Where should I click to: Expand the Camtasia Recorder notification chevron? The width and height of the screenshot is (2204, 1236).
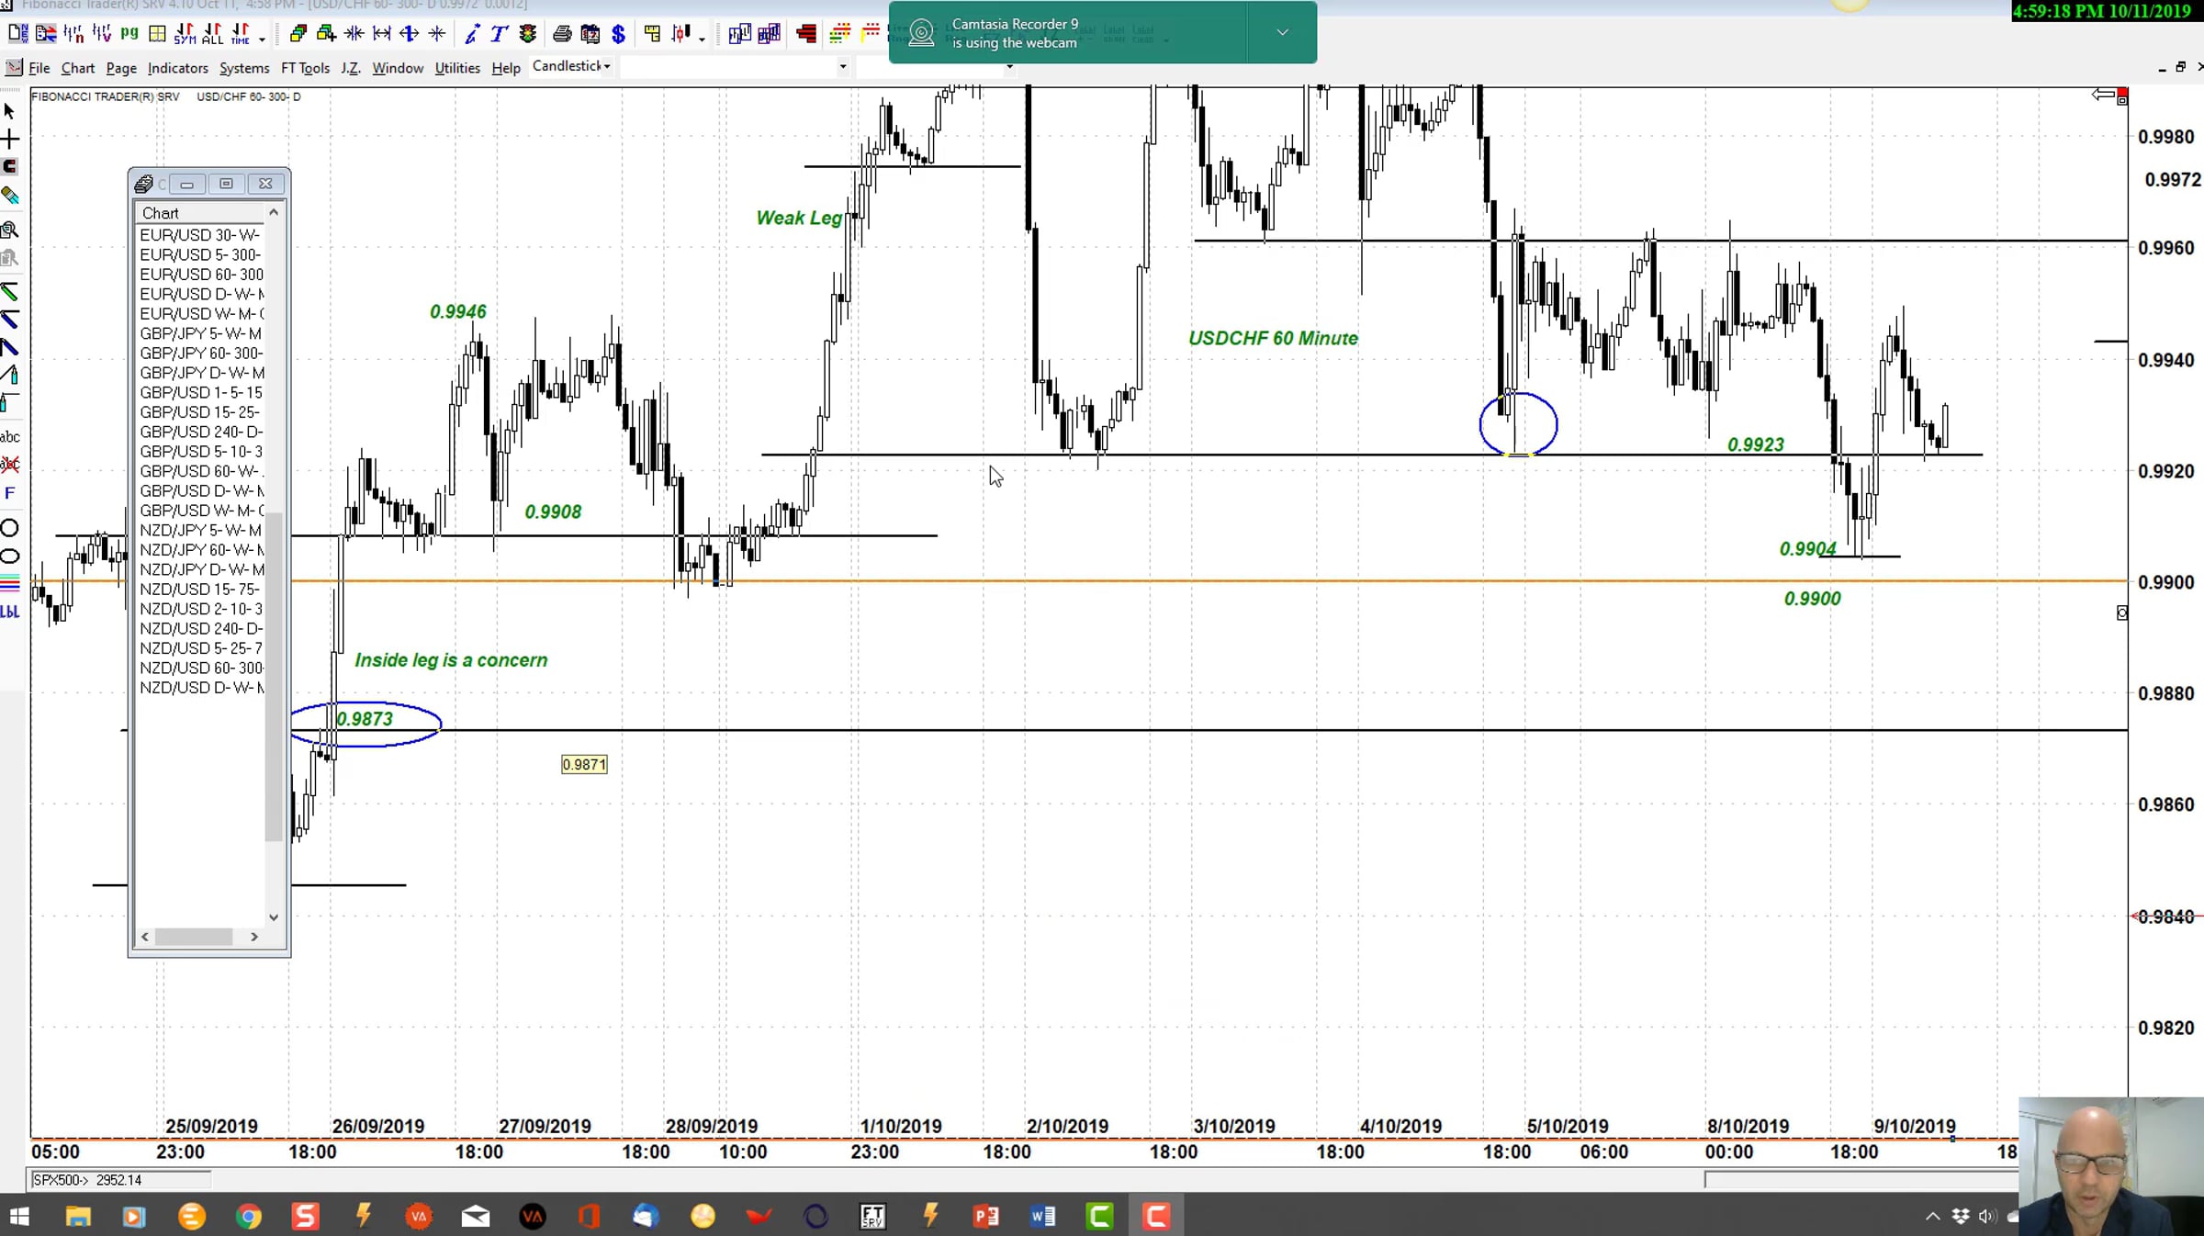pyautogui.click(x=1282, y=32)
